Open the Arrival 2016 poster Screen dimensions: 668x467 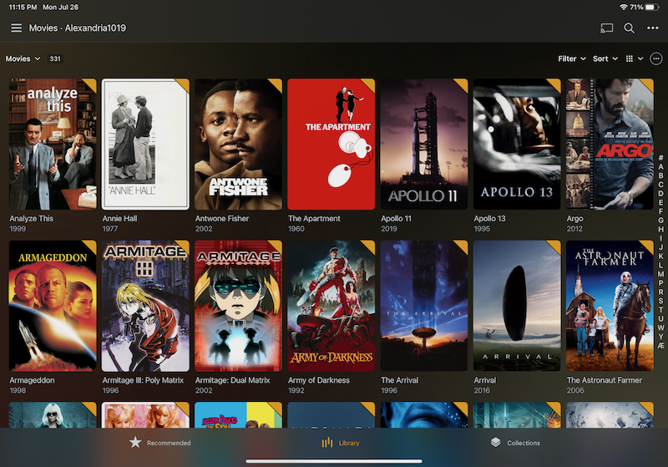(x=517, y=306)
